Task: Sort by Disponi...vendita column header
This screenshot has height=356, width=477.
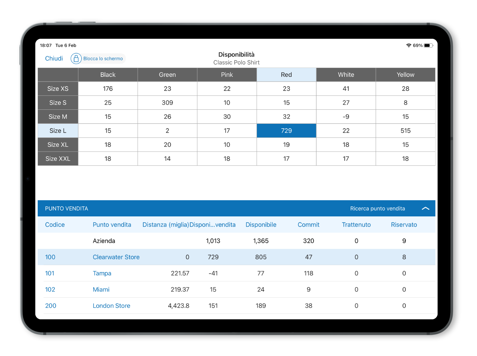Action: pos(212,225)
